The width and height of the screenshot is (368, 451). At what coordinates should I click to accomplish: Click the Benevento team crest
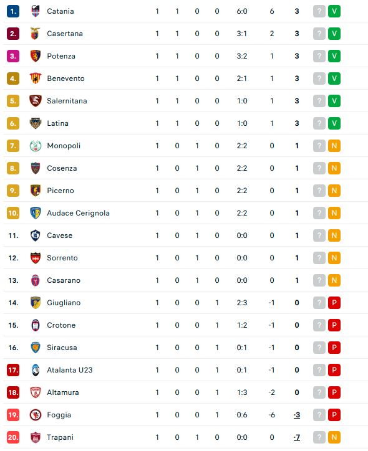(x=36, y=78)
